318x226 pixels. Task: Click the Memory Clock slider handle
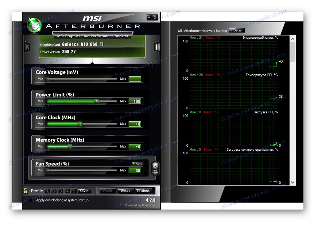tap(70, 146)
